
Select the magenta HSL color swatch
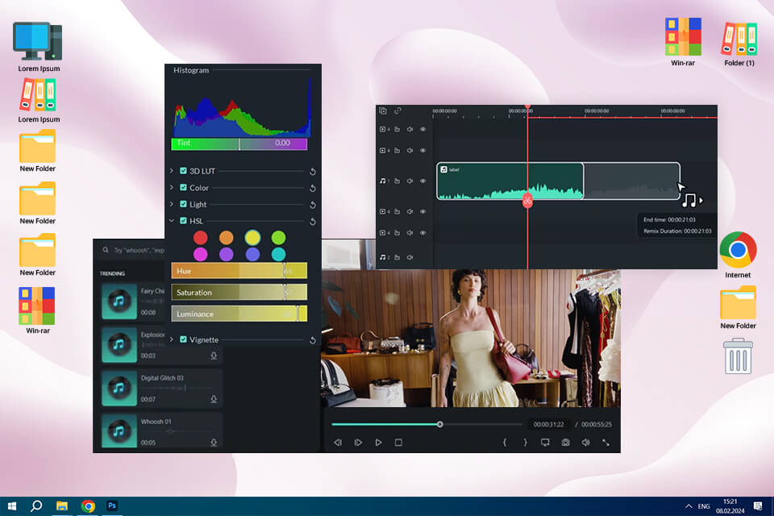[x=201, y=254]
